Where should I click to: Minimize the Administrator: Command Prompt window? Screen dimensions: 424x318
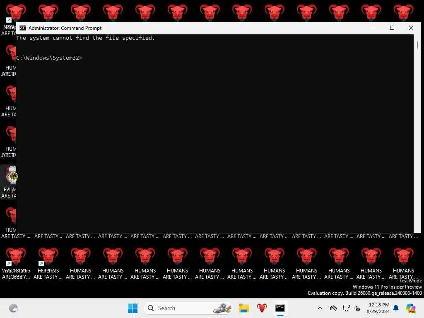[x=373, y=28]
